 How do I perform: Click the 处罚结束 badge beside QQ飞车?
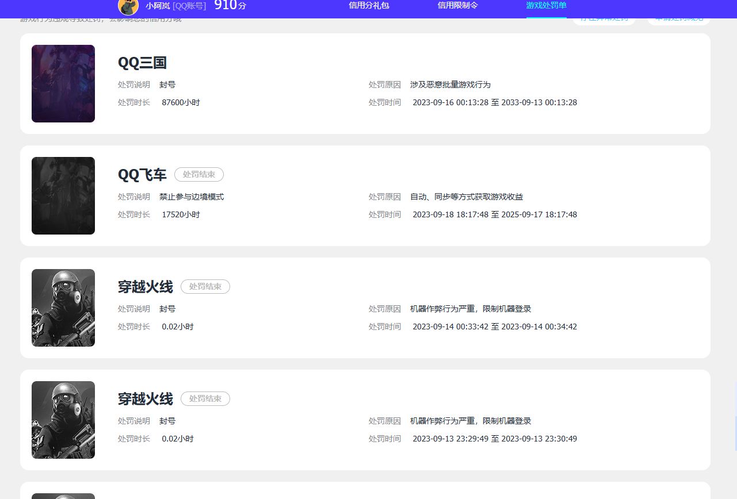click(x=199, y=175)
